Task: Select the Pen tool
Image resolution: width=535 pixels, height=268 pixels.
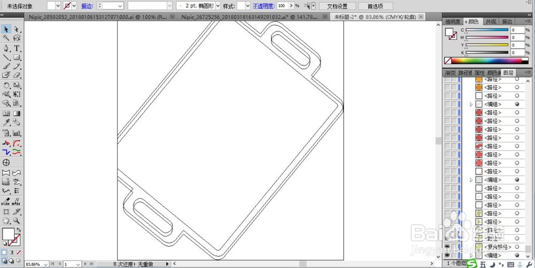Action: pos(6,48)
